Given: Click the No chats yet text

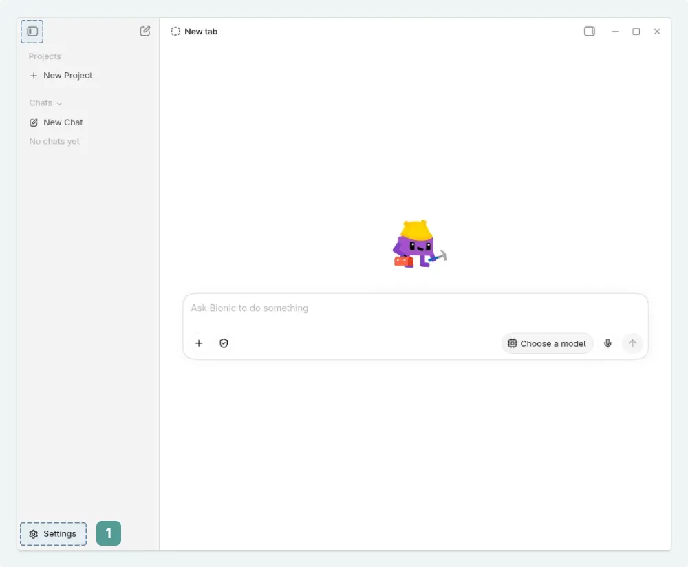Looking at the screenshot, I should click(54, 141).
